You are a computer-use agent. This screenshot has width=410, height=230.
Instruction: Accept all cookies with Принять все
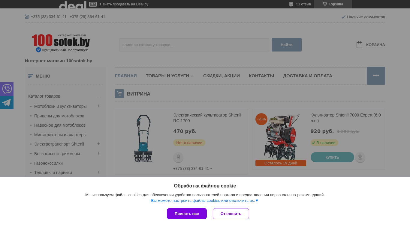point(187,214)
